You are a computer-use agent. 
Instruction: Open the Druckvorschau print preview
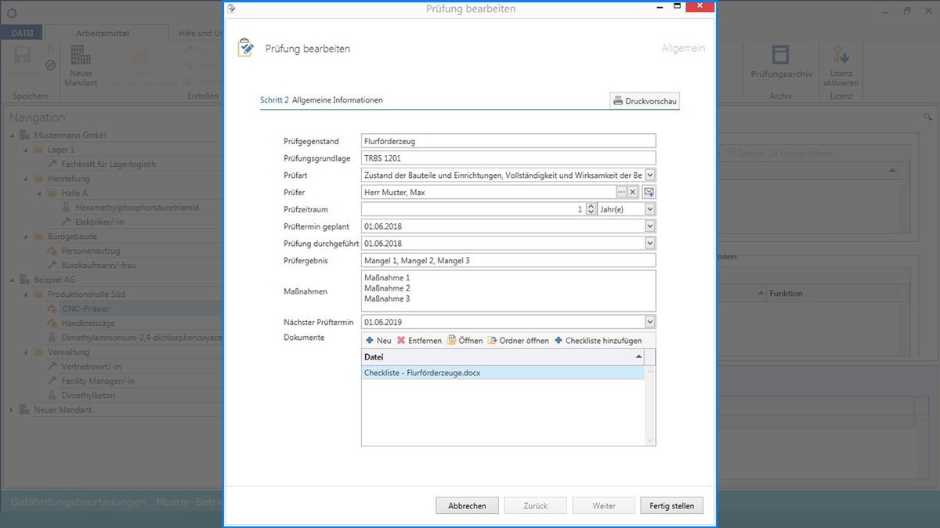coord(645,101)
